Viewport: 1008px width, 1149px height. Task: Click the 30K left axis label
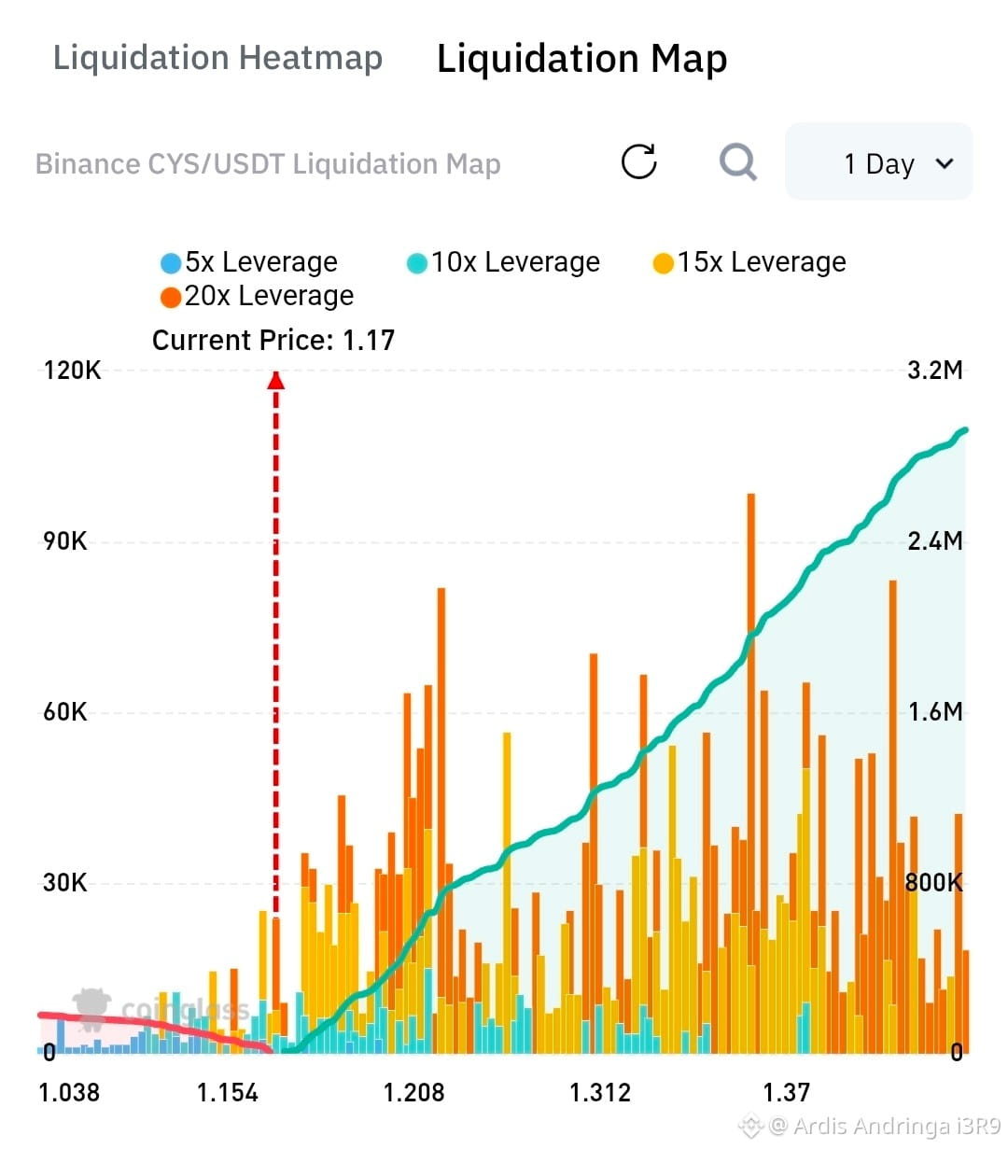point(65,883)
